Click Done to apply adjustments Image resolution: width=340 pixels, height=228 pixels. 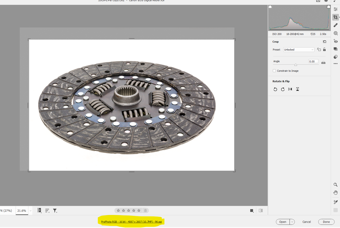pyautogui.click(x=326, y=222)
